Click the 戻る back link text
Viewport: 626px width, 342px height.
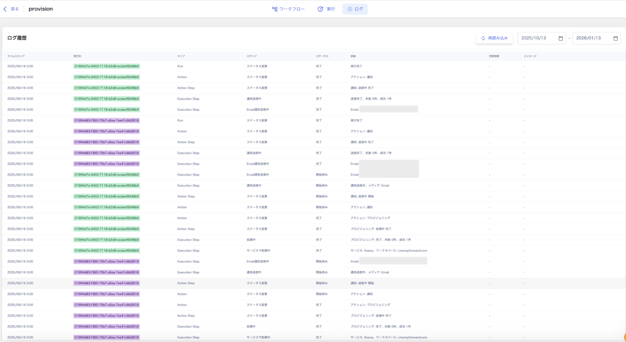[x=15, y=9]
